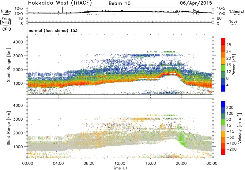
Task: Click the Power [dB] colorbar label
Action: 234,65
